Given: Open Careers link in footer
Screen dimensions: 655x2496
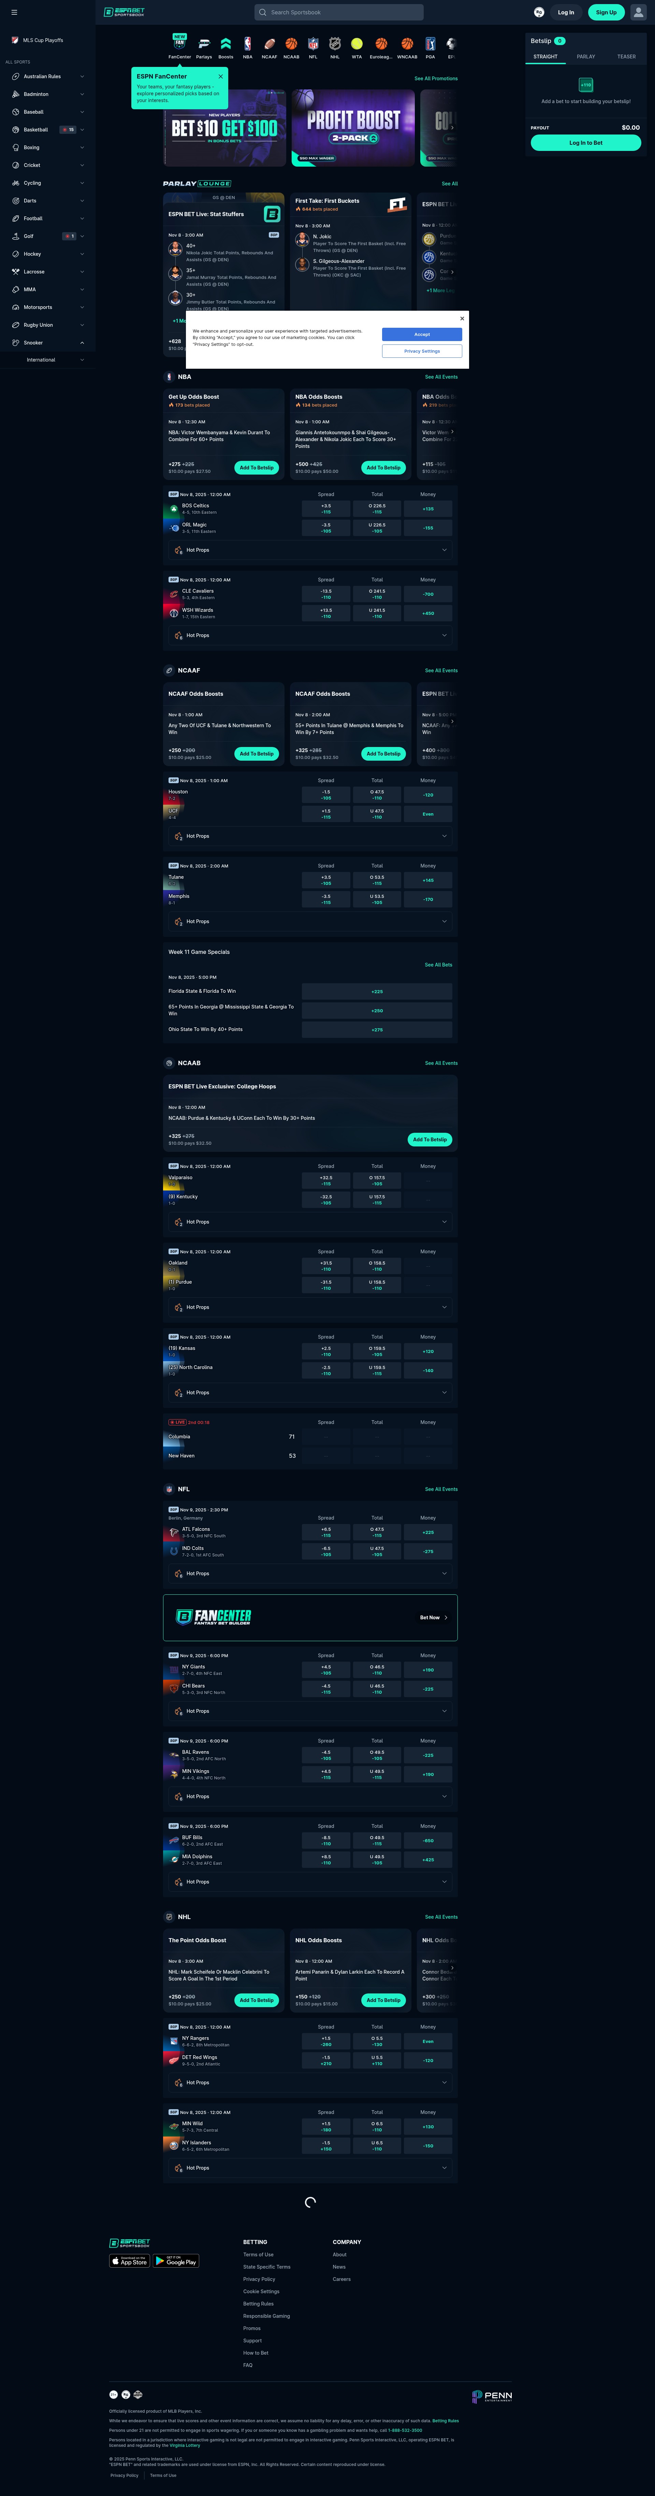Looking at the screenshot, I should [x=341, y=2279].
